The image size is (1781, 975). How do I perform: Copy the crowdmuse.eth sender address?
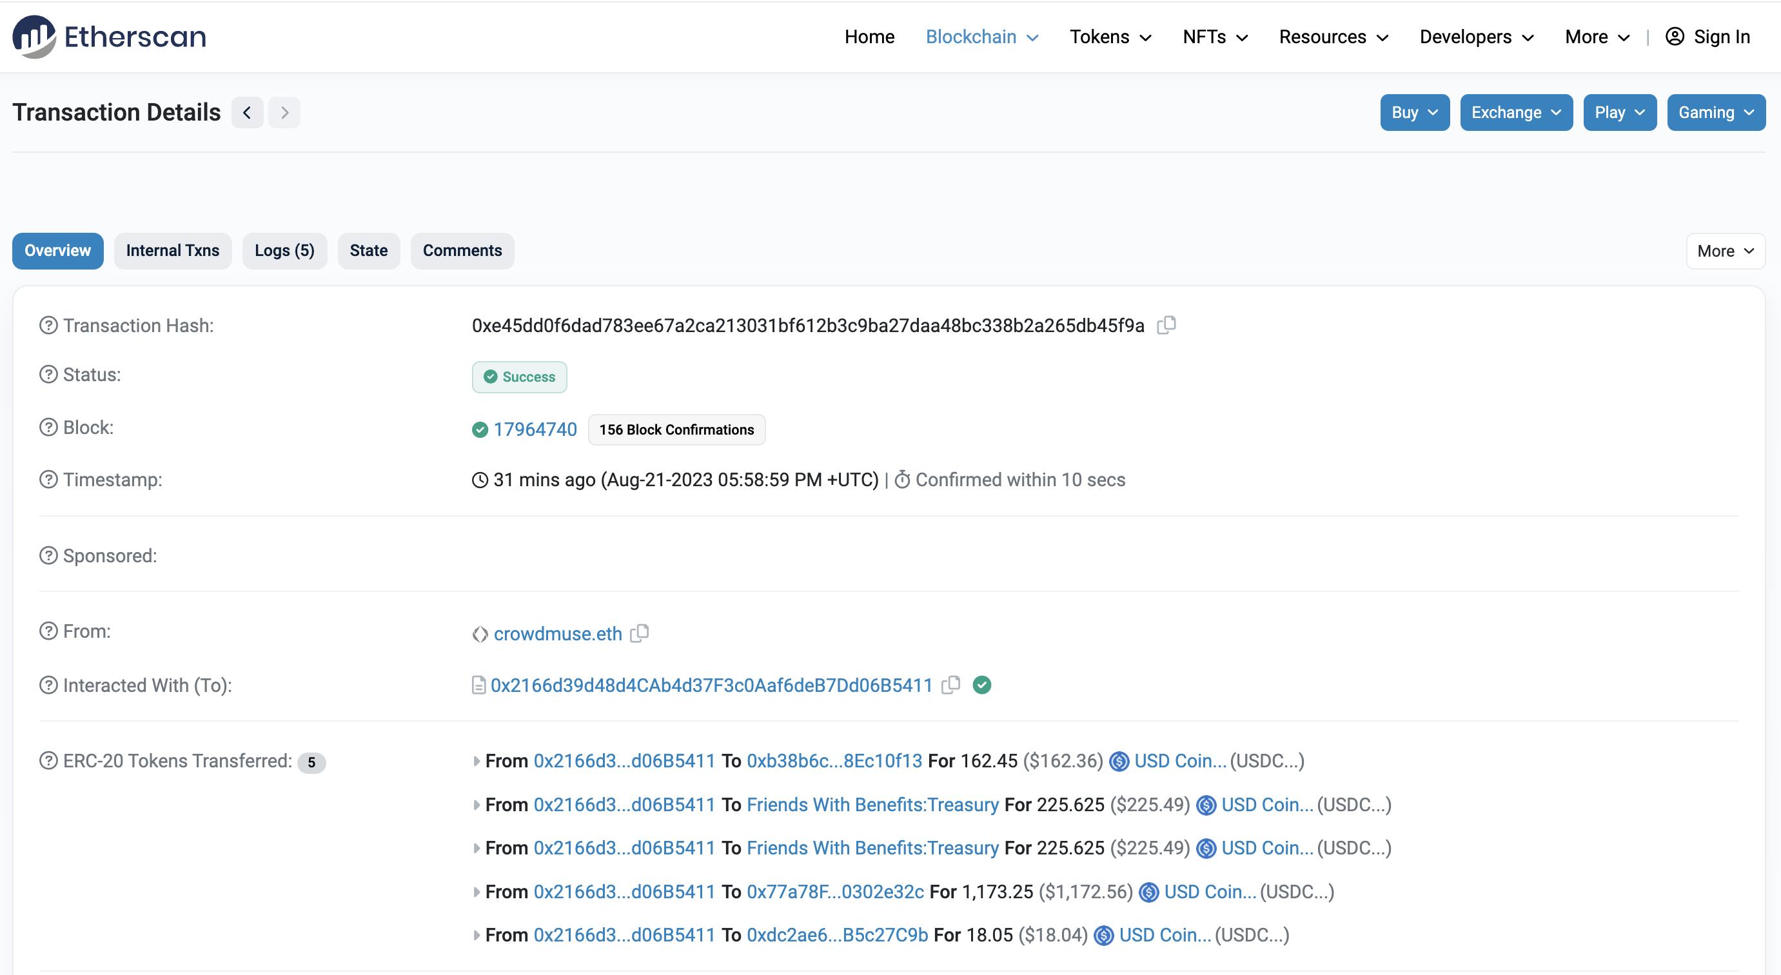(640, 633)
